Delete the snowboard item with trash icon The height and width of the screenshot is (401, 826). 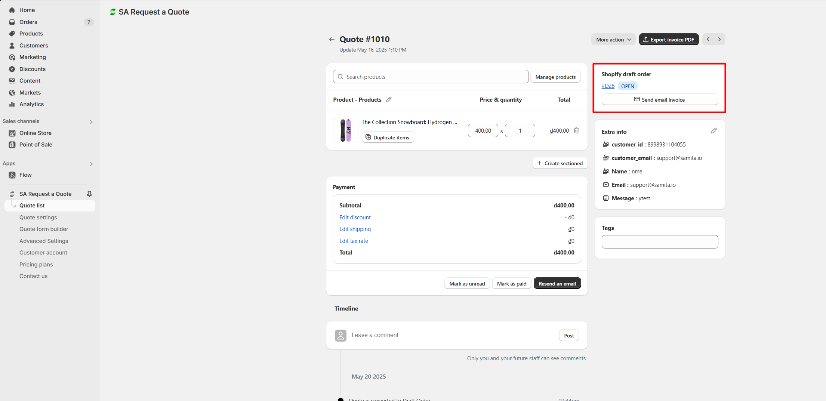click(x=576, y=130)
